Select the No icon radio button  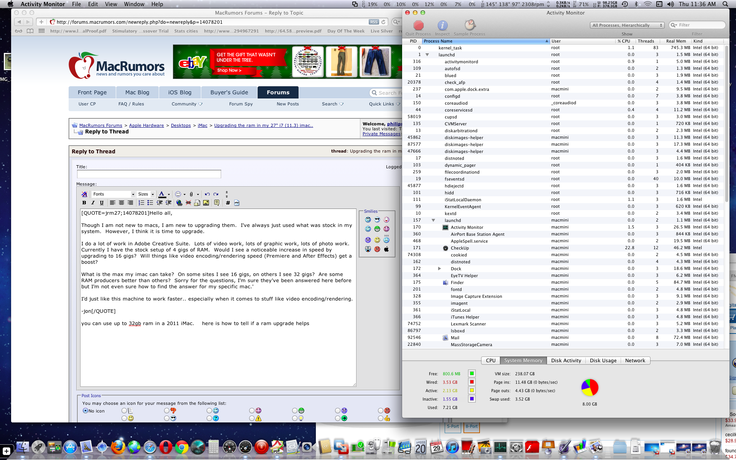pos(85,411)
